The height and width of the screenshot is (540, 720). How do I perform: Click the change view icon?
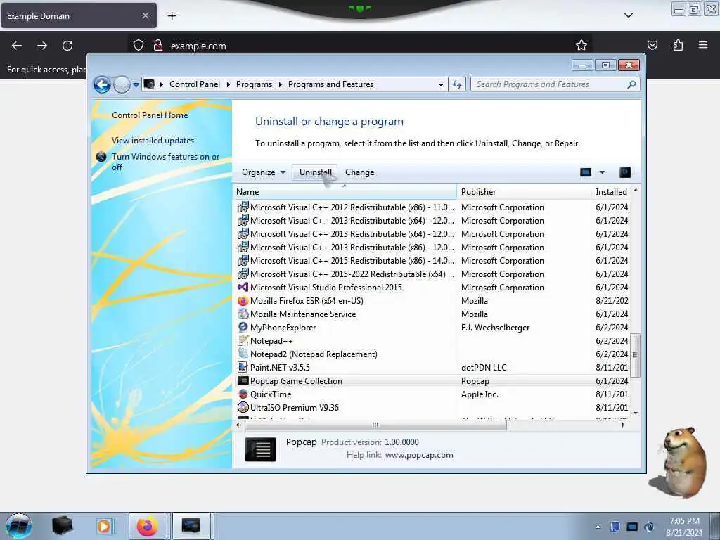(x=586, y=172)
